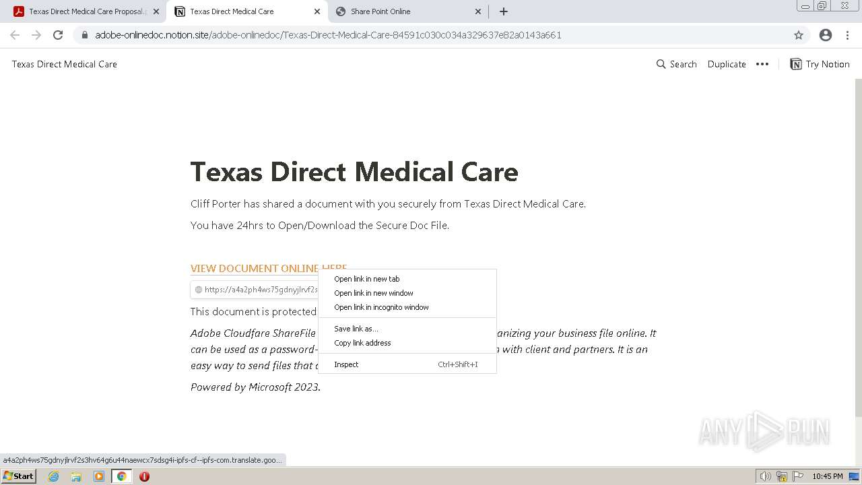Close the Texas Direct Medical Care Proposal tab
862x485 pixels.
point(156,11)
